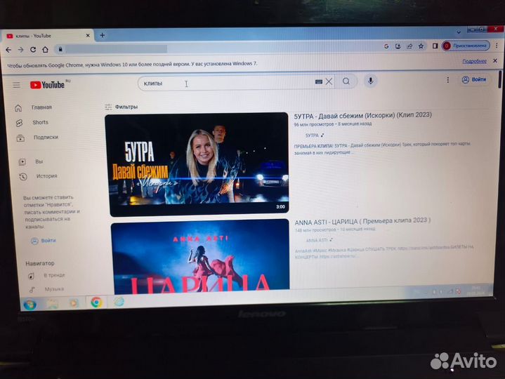
Task: Click the YouTube logo
Action: pos(48,85)
